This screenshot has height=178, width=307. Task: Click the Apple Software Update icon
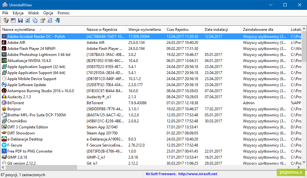click(4, 85)
